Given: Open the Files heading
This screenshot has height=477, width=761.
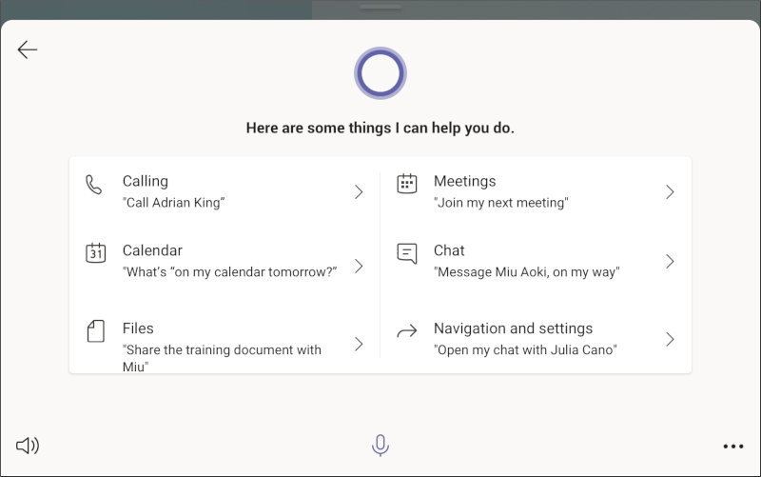Looking at the screenshot, I should (x=138, y=328).
